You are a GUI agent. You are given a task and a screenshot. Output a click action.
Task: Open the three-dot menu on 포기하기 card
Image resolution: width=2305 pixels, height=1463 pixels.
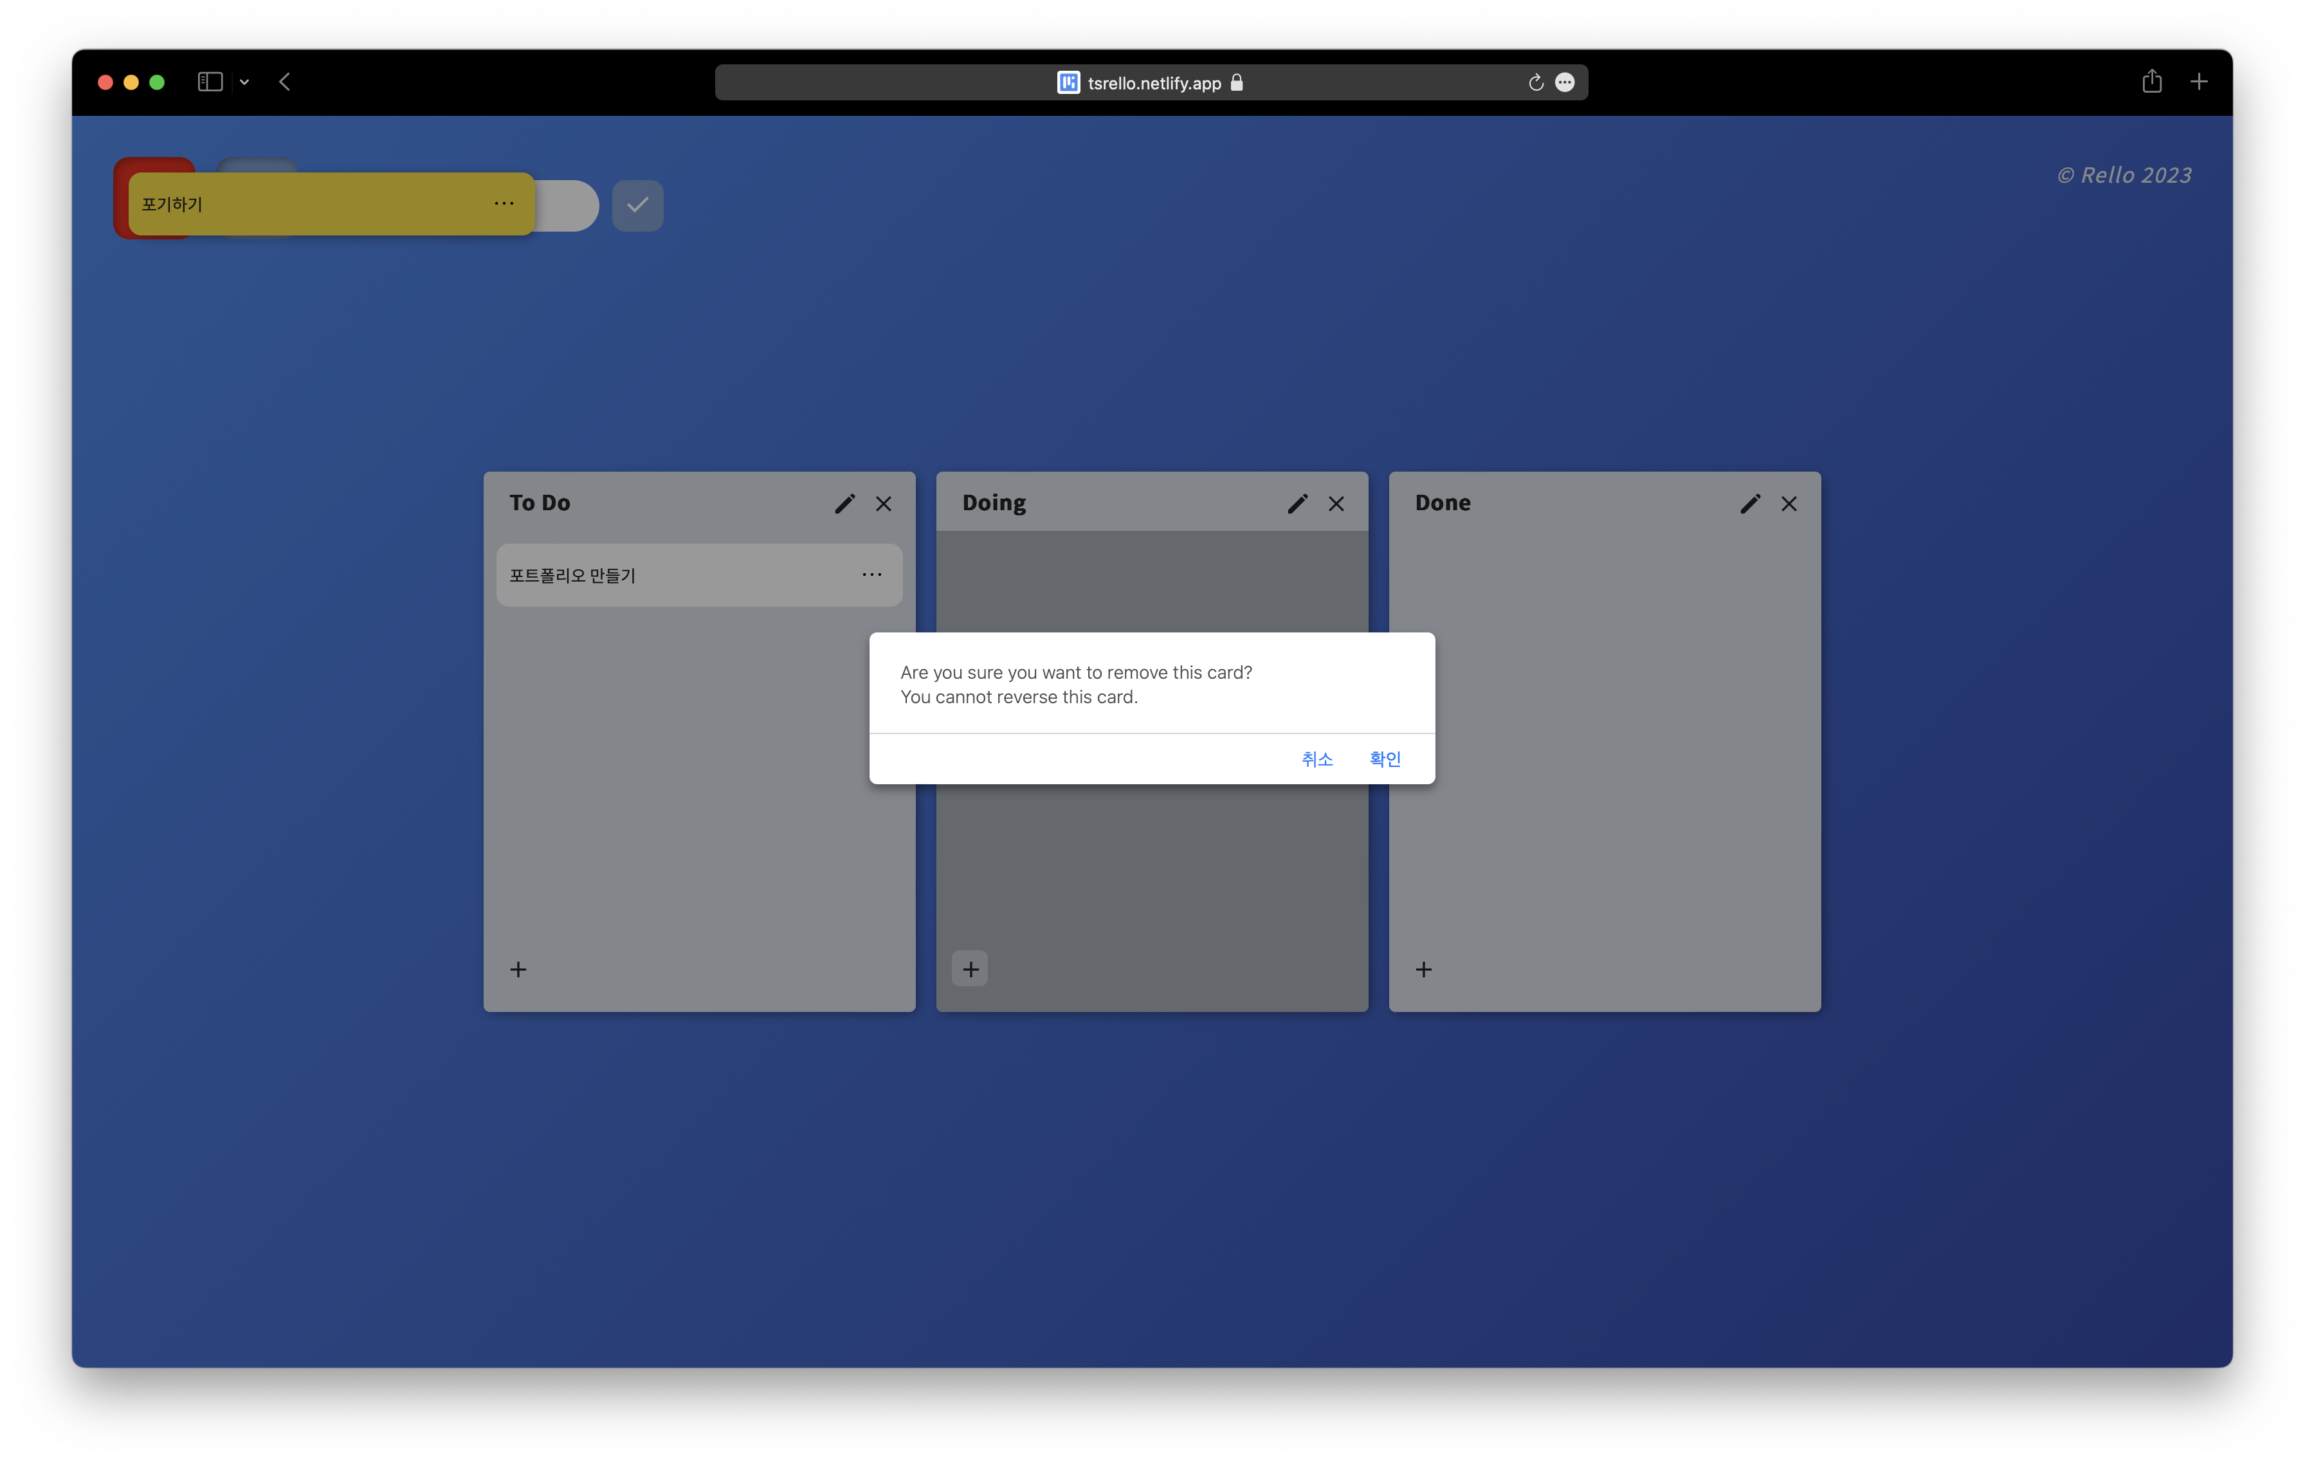[x=504, y=203]
